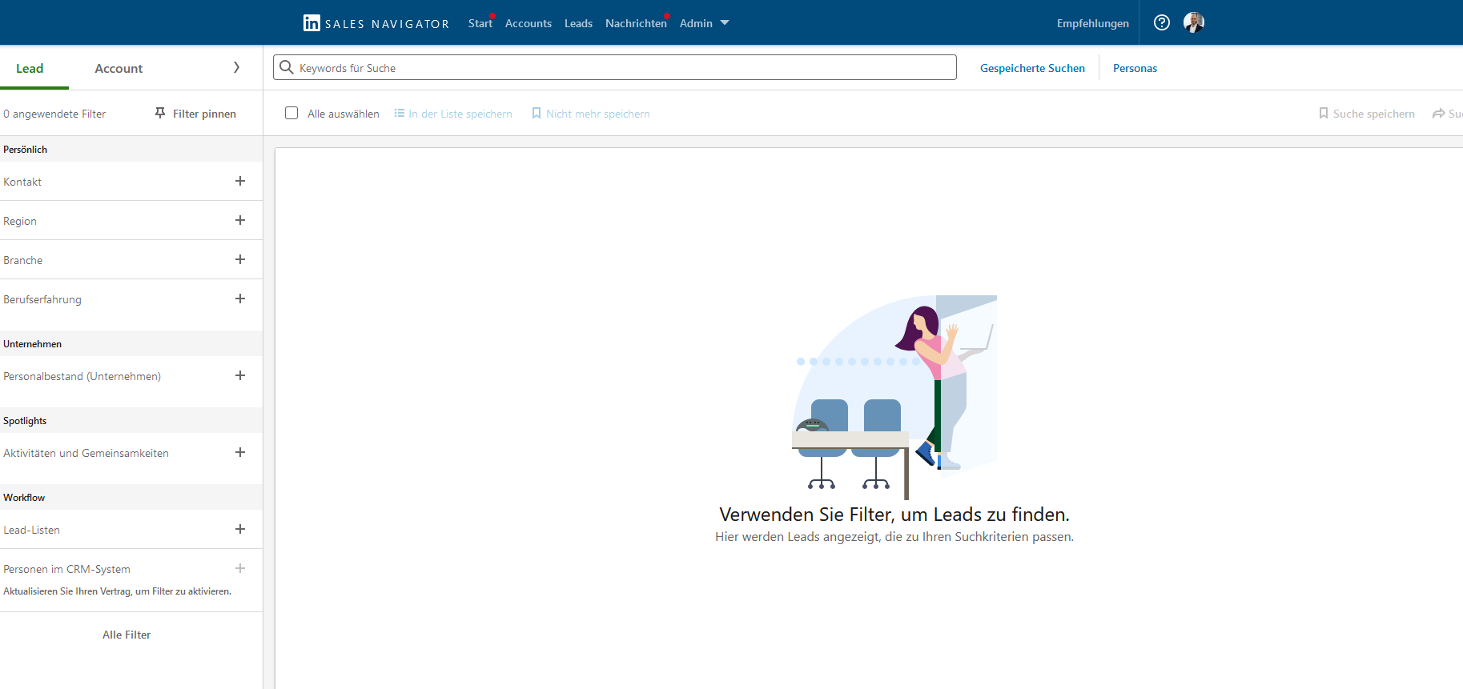Click the Keywords für Suche field
Viewport: 1463px width, 689px height.
click(x=625, y=68)
